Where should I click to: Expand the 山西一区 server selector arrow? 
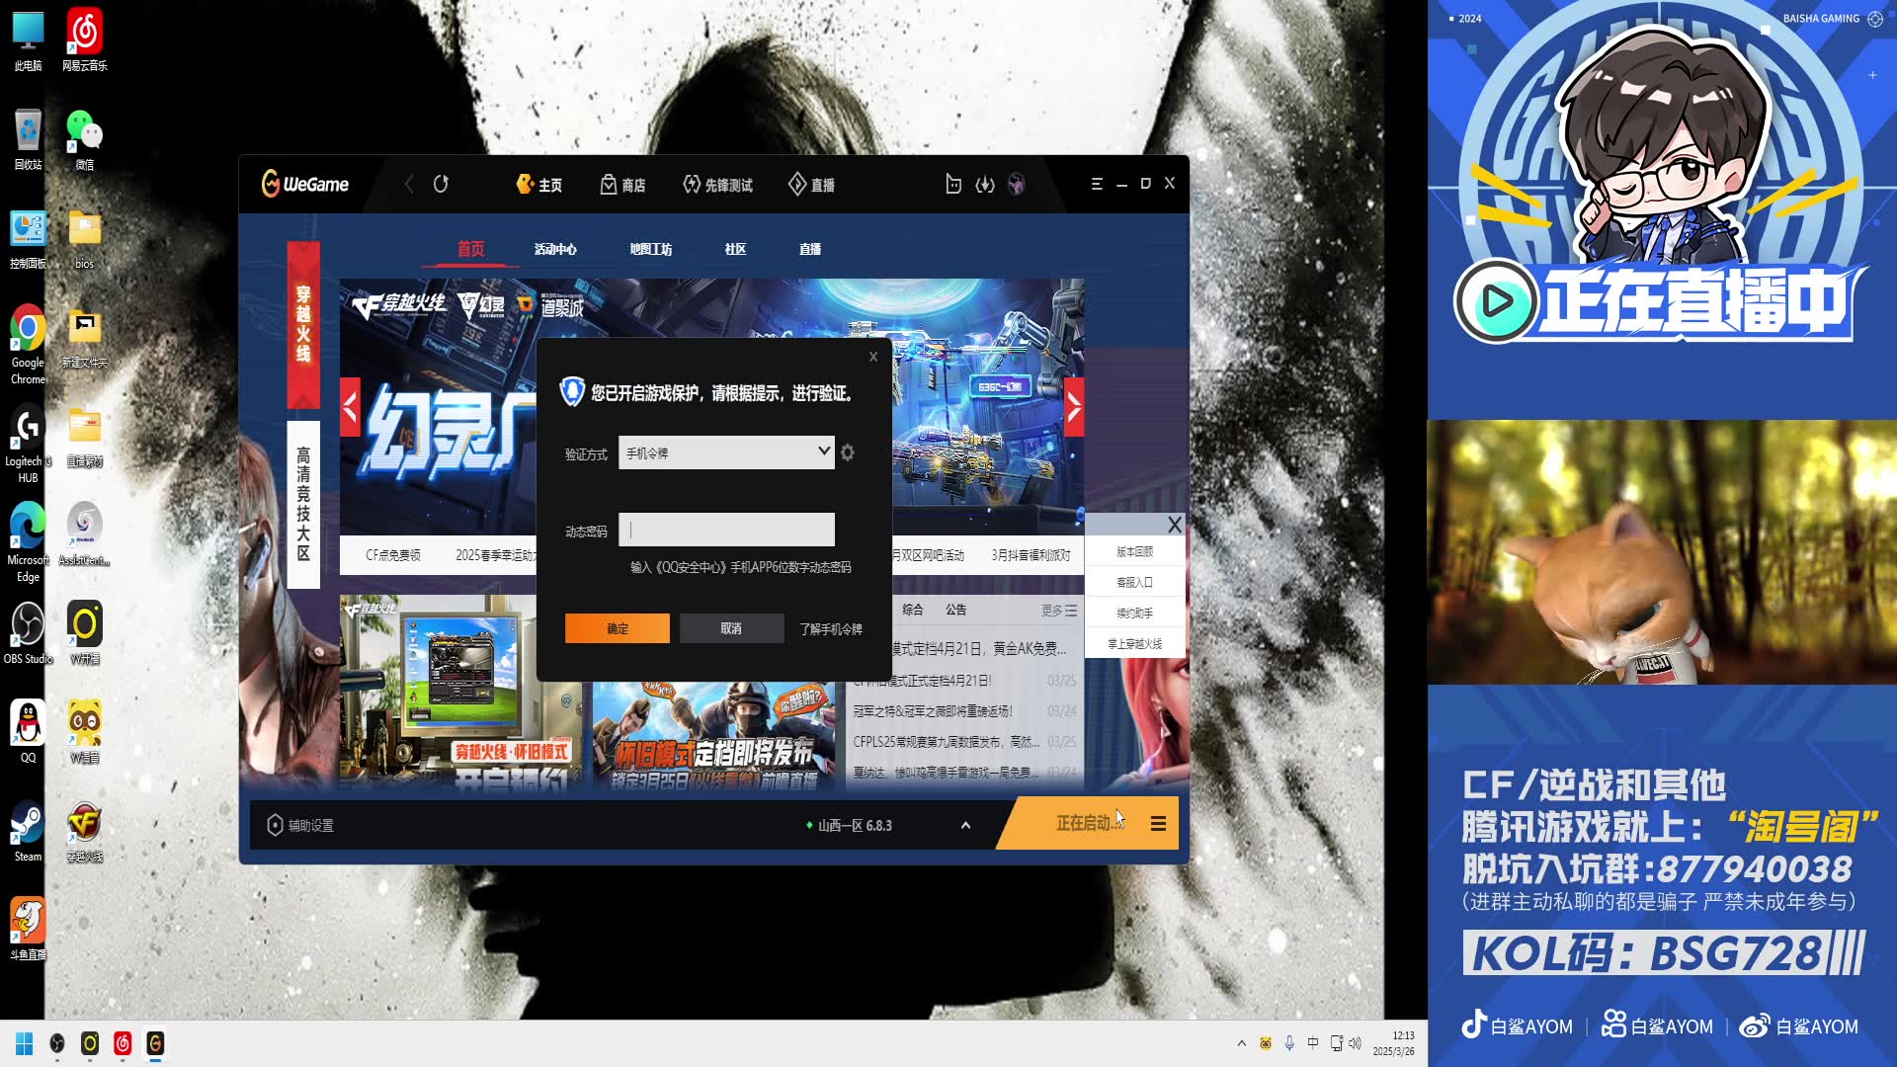point(965,825)
